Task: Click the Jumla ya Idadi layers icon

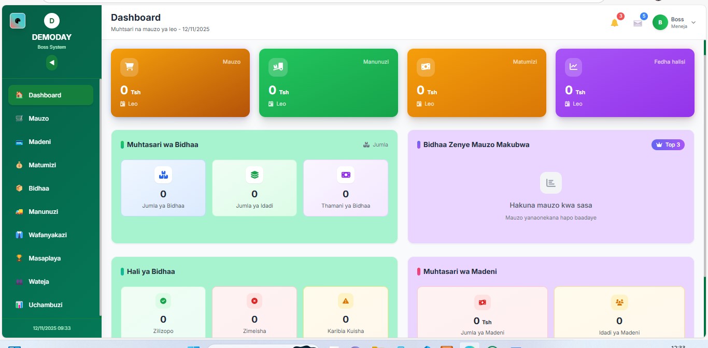Action: [254, 175]
